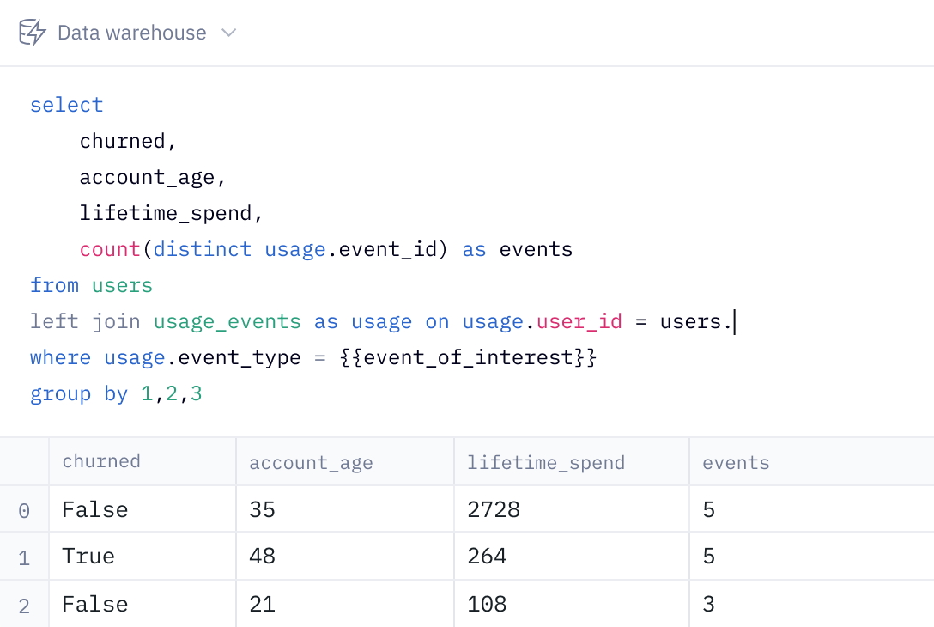
Task: Click the Data warehouse connection icon
Action: point(33,33)
